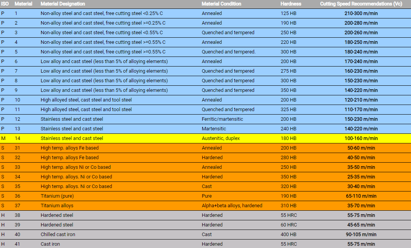Click the 'ISO' column header
The height and width of the screenshot is (248, 411).
5,4
